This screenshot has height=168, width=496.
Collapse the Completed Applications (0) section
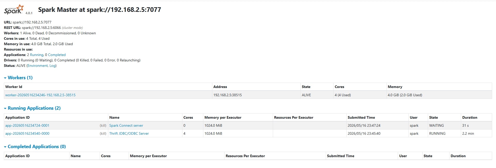[35, 147]
